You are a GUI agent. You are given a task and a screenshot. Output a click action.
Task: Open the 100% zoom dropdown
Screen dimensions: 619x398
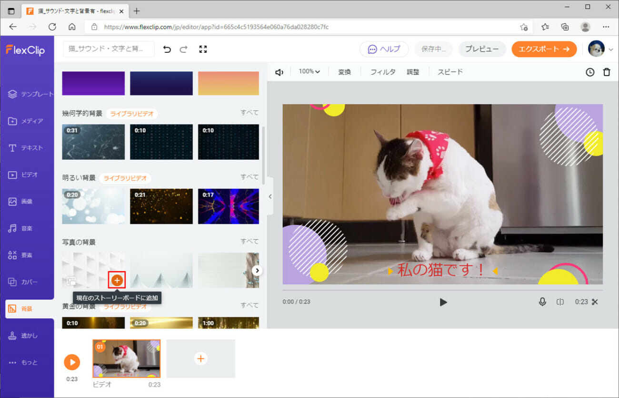point(309,72)
